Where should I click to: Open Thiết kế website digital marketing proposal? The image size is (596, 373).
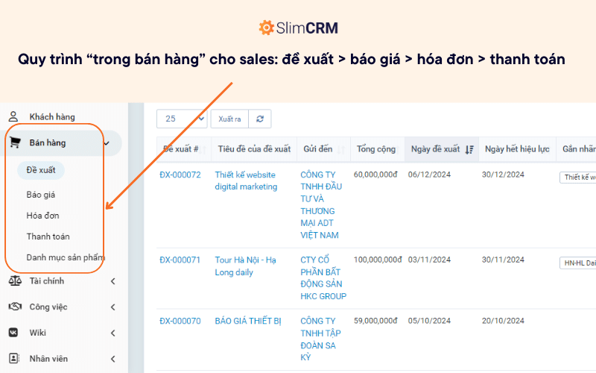(x=246, y=181)
